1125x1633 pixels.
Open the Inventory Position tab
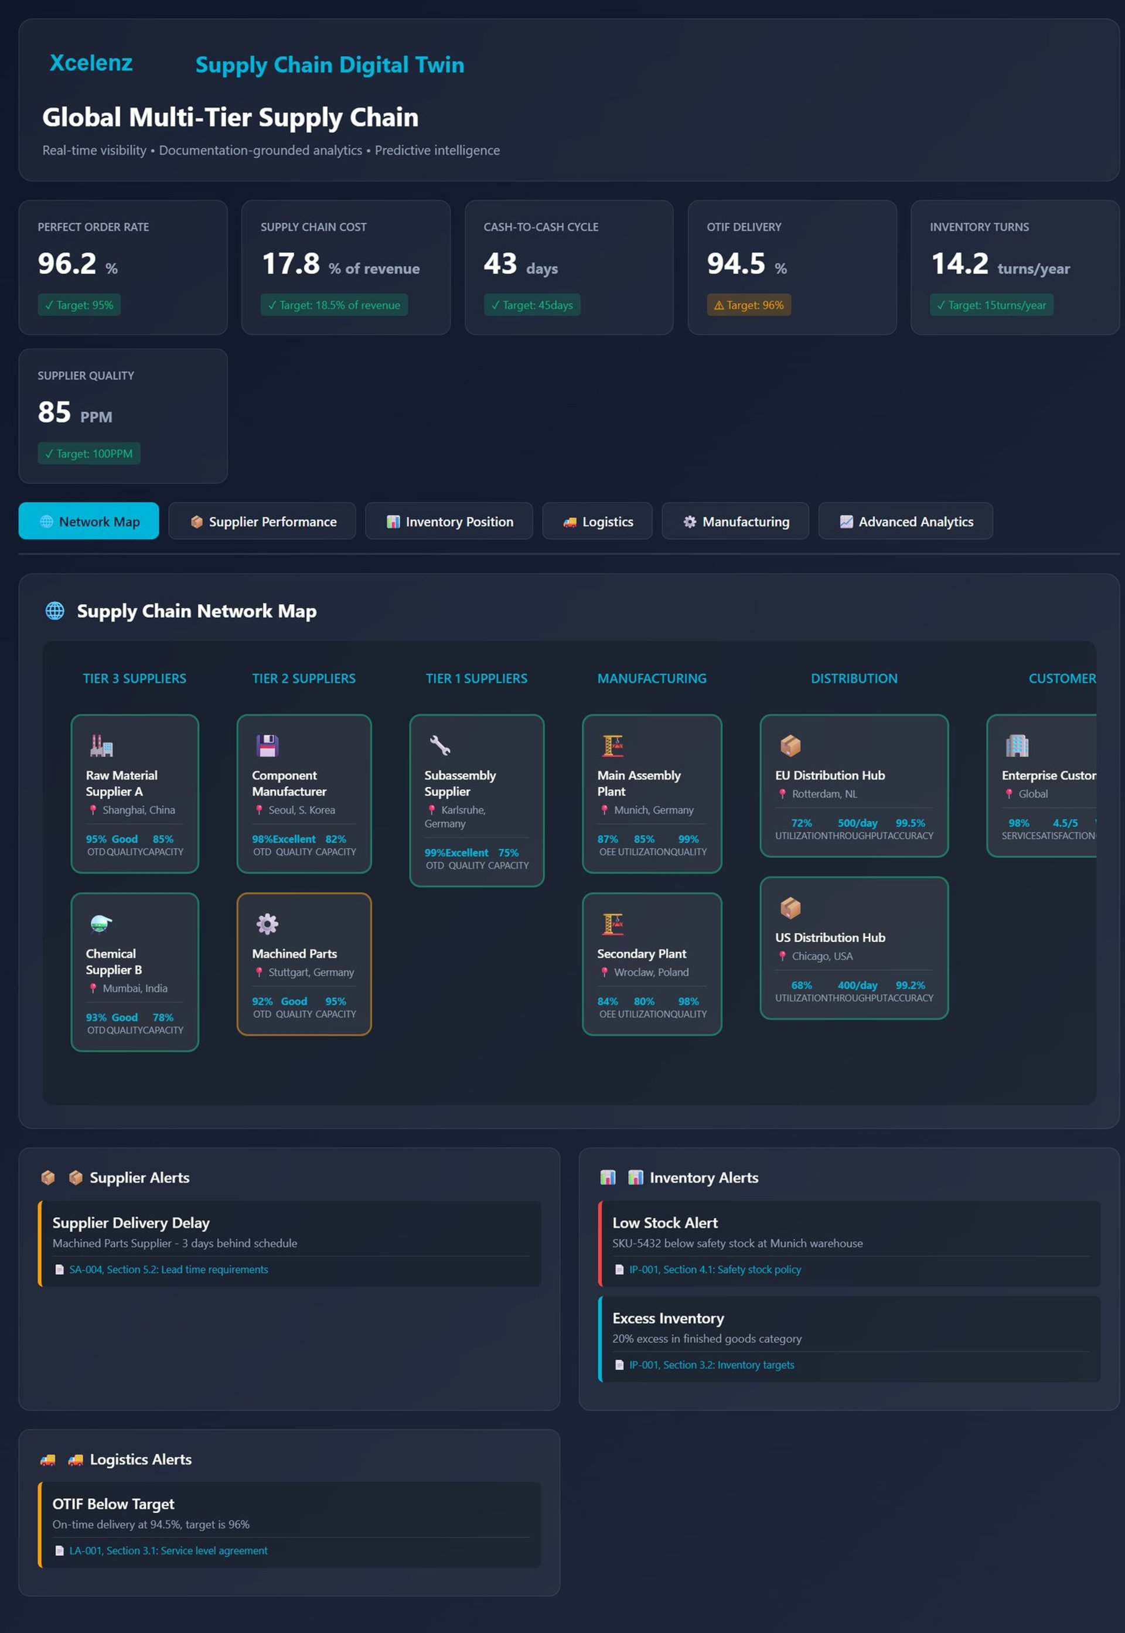(449, 521)
